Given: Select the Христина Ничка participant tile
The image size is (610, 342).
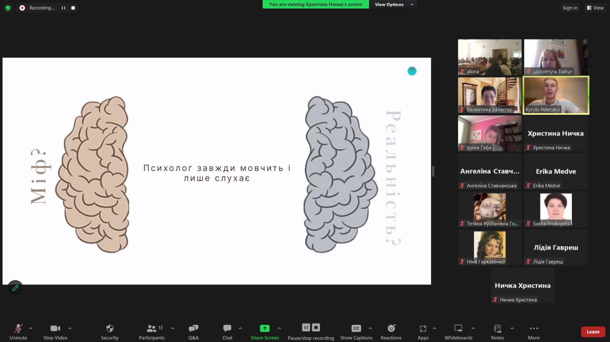Looking at the screenshot, I should coord(556,133).
